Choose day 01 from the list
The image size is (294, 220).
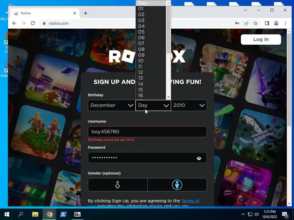click(x=151, y=9)
